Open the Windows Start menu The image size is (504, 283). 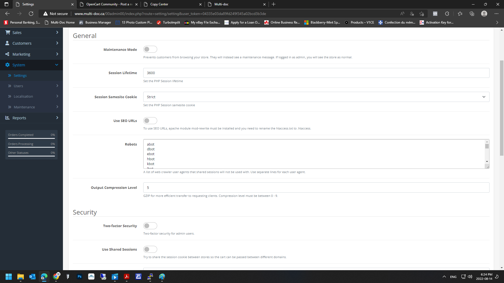pyautogui.click(x=9, y=277)
